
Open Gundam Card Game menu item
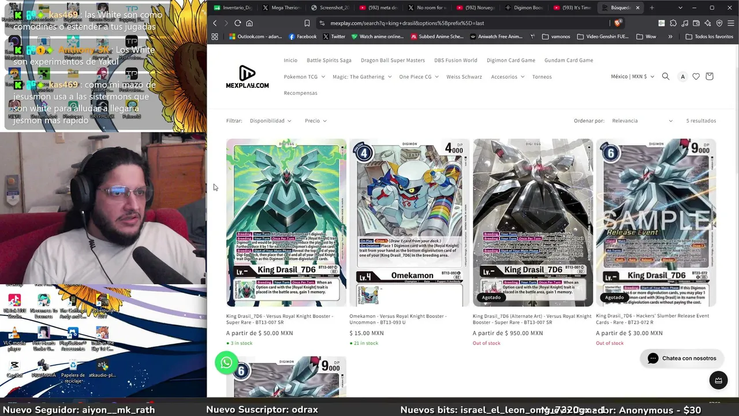click(569, 60)
